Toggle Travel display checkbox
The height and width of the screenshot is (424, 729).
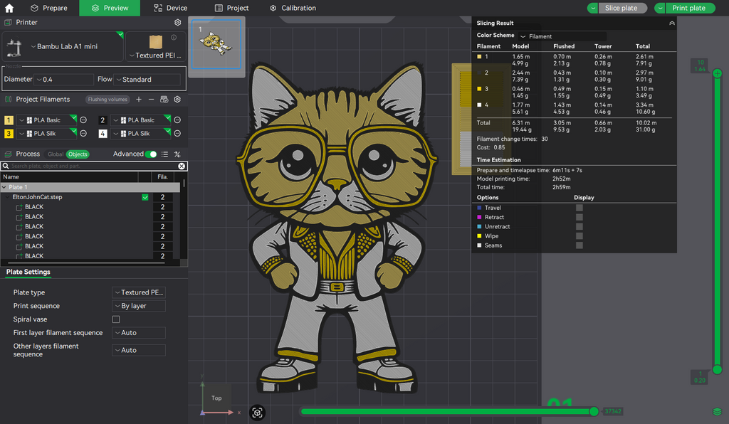click(579, 208)
